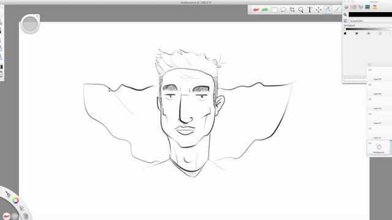Select Layer 01 in layer panel

[379, 133]
